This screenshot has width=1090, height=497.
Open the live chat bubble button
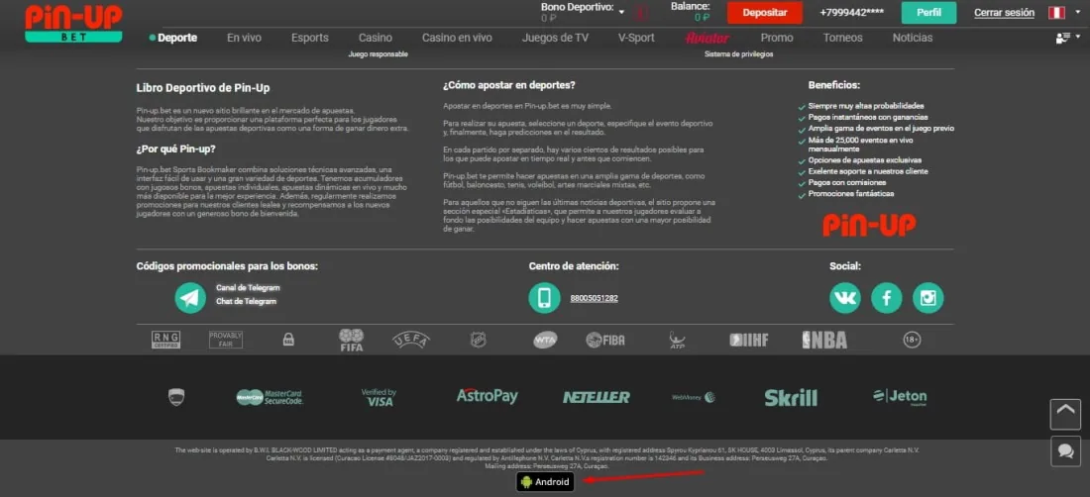[1065, 451]
